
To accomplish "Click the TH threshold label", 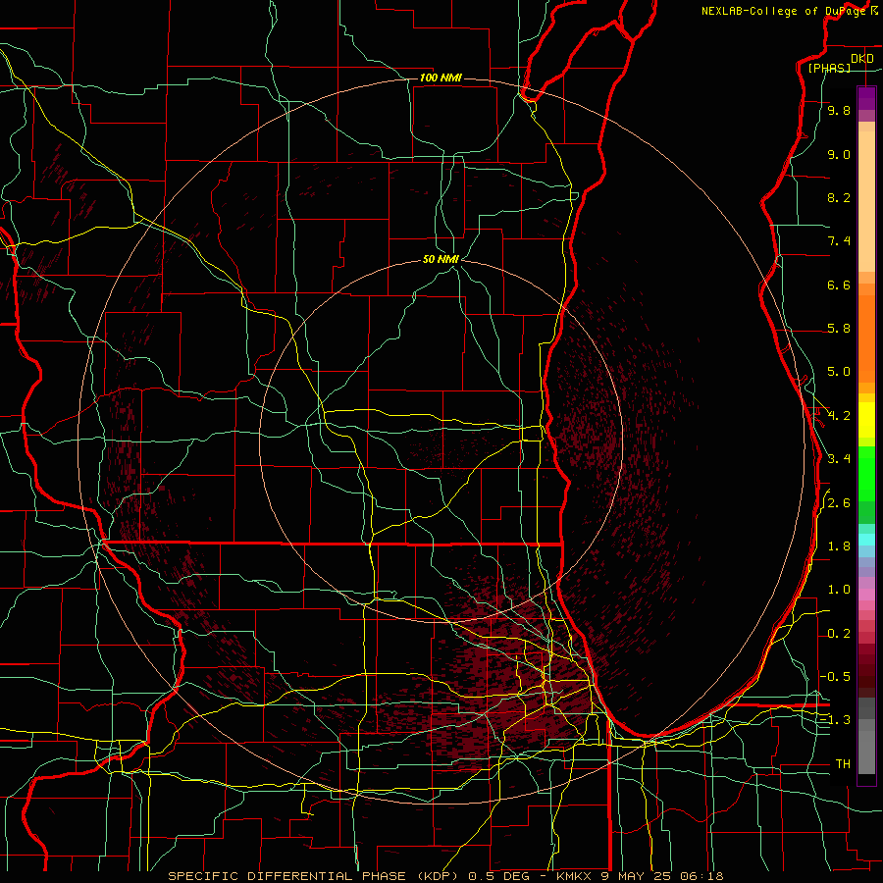I will [843, 764].
